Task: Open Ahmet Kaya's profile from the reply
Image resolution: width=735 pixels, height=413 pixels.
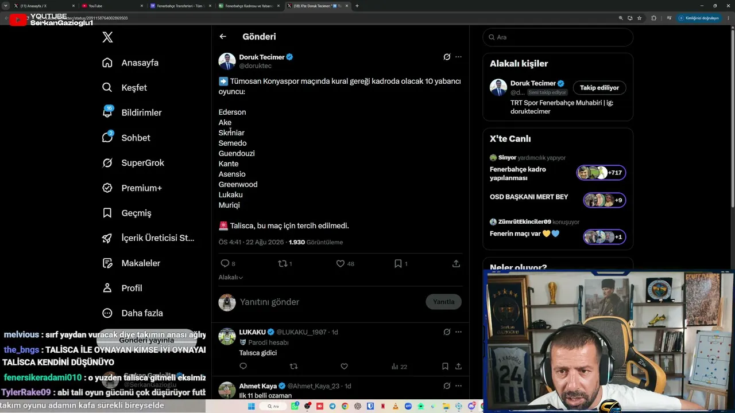Action: 258,385
